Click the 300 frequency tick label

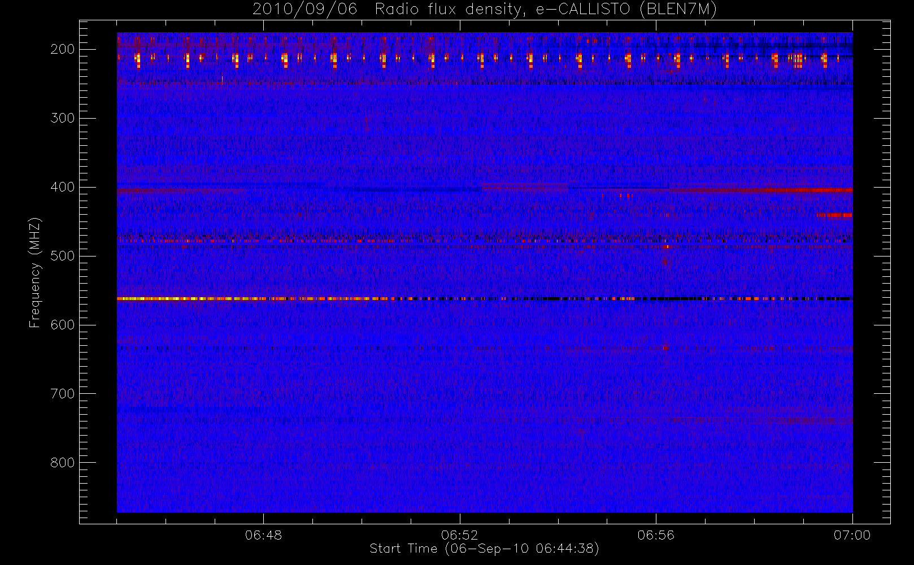62,118
